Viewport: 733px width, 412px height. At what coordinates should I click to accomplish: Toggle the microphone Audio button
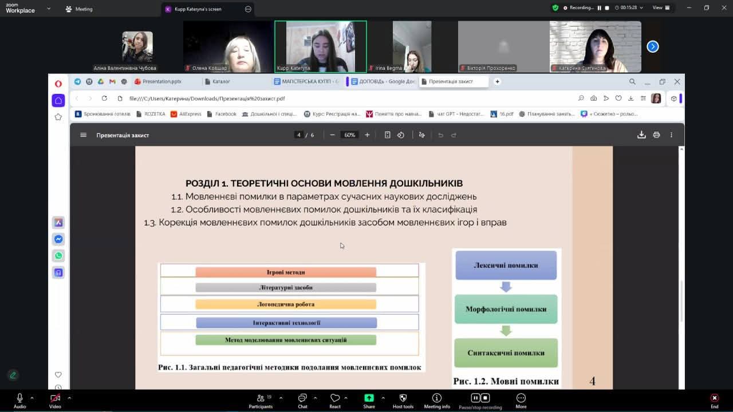tap(20, 401)
